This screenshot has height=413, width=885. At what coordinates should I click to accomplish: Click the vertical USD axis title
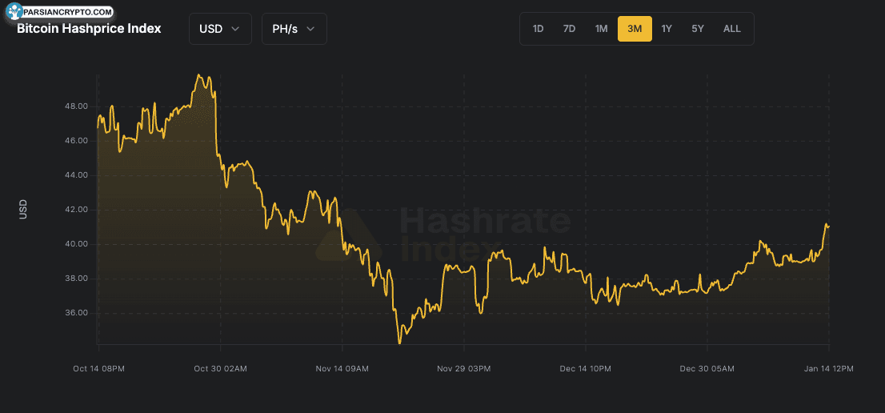(x=23, y=210)
